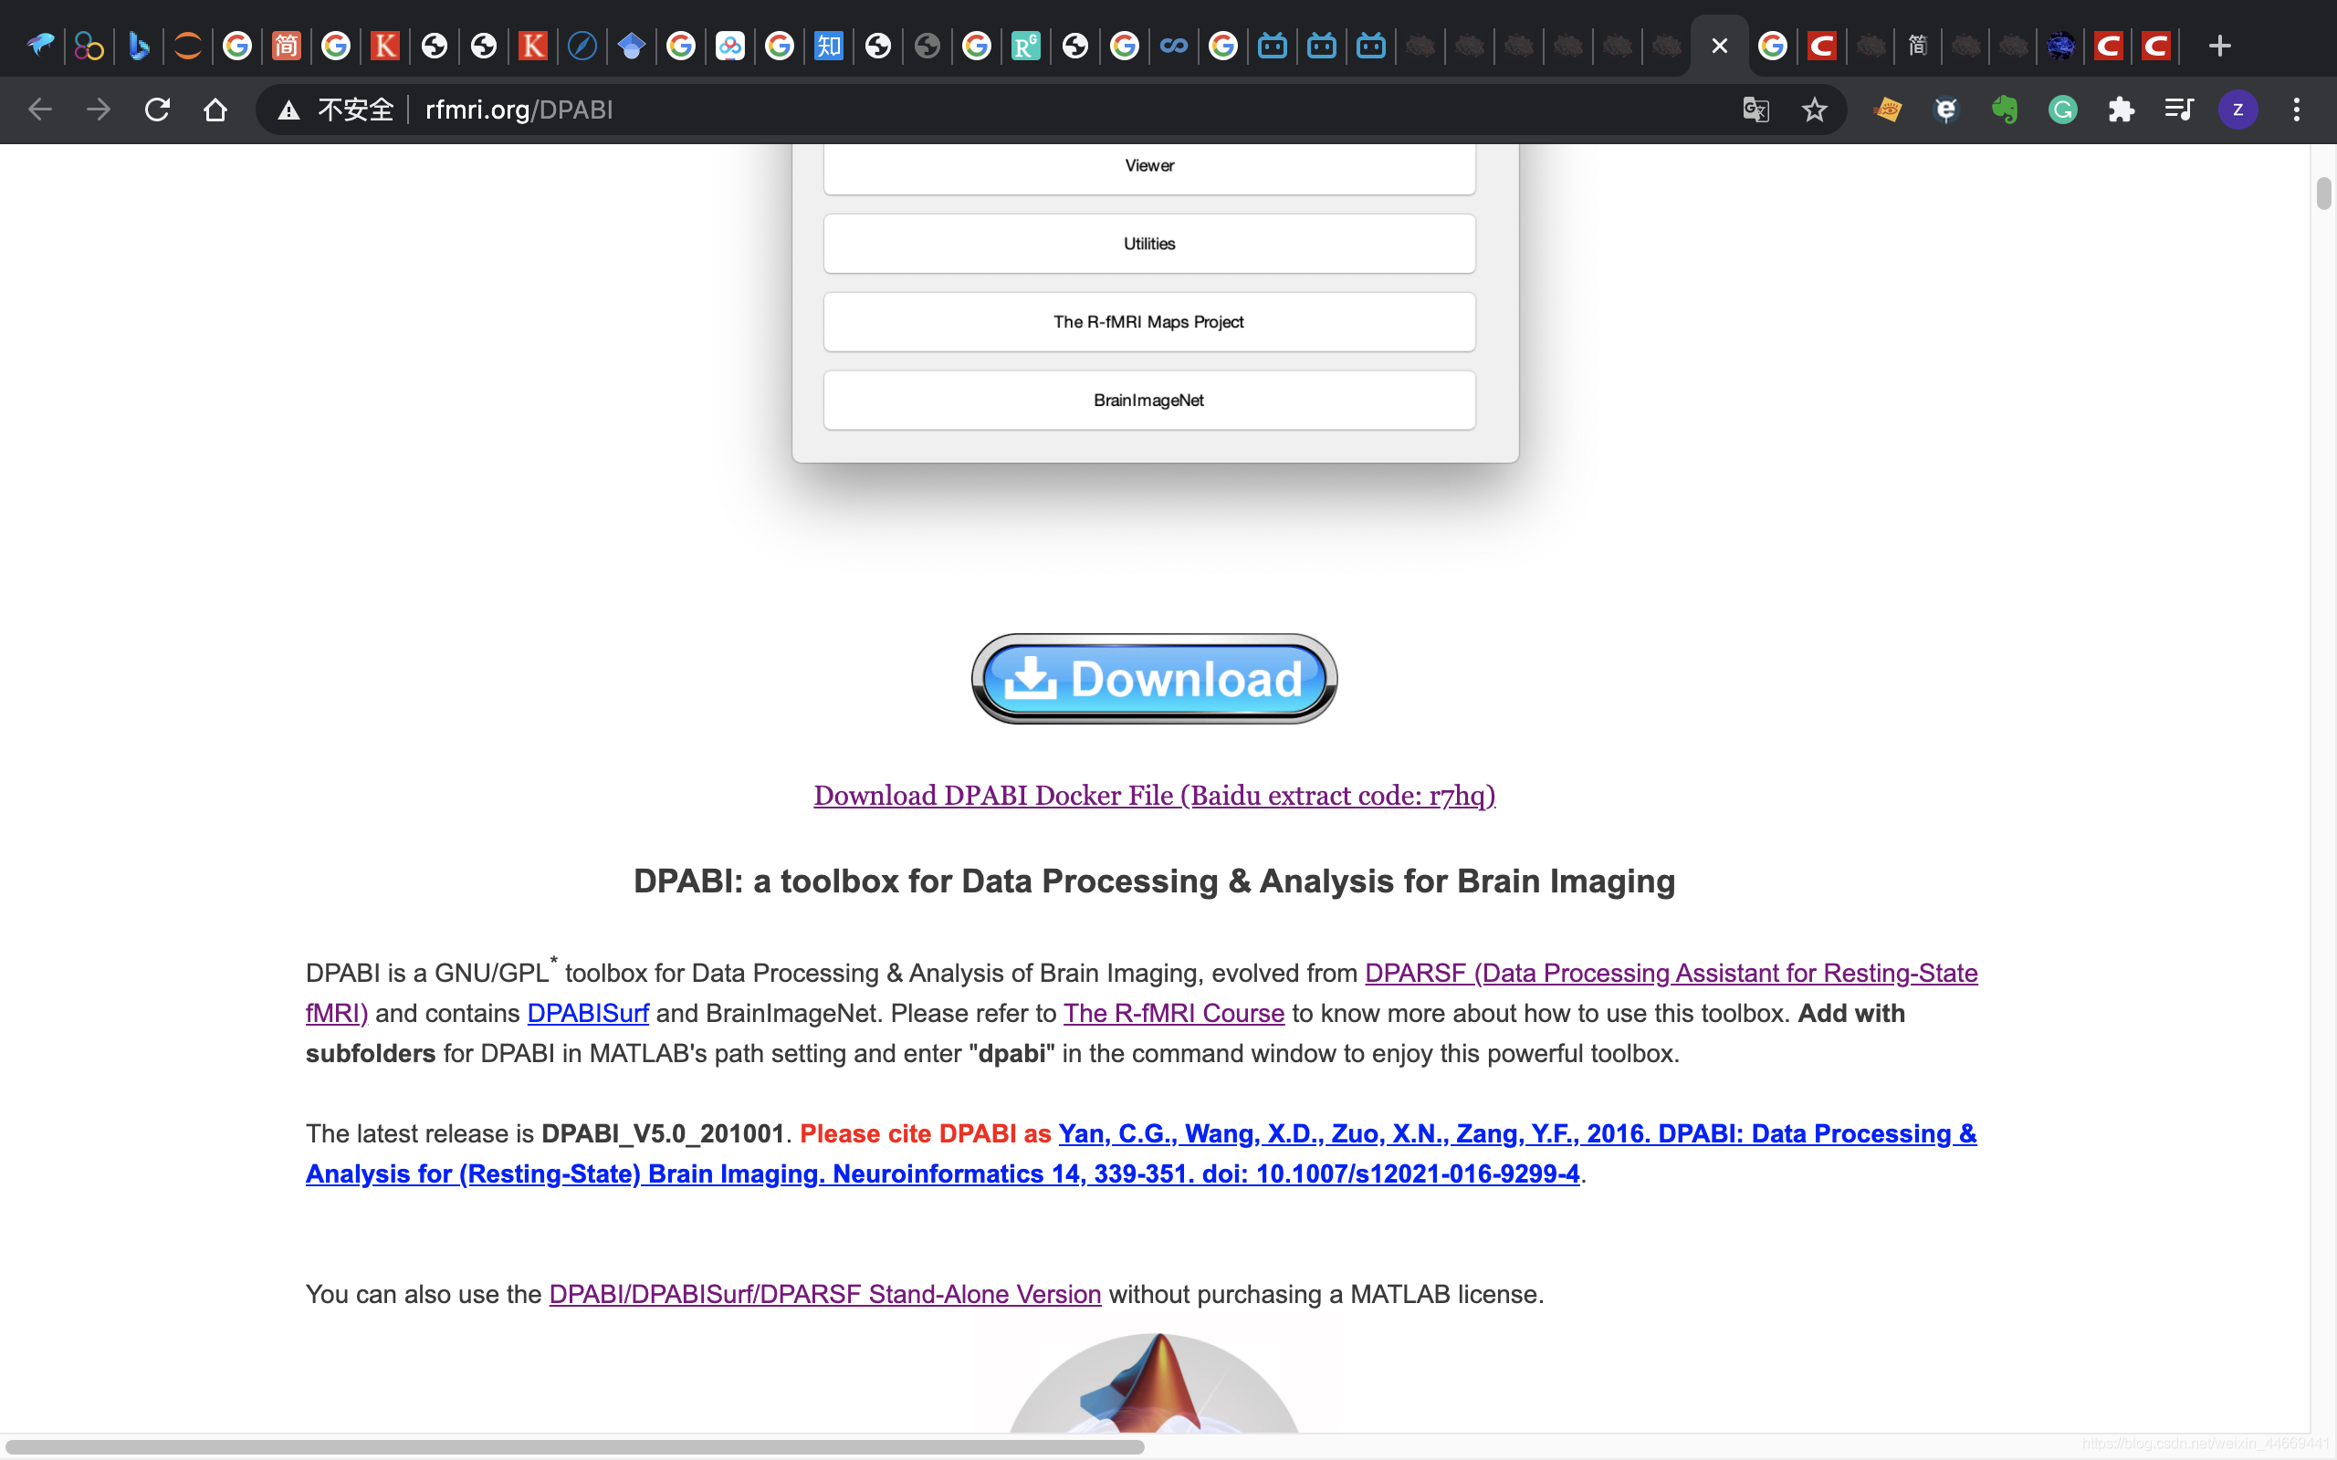Open DPABI Stand-Alone Version page
This screenshot has height=1460, width=2337.
824,1294
